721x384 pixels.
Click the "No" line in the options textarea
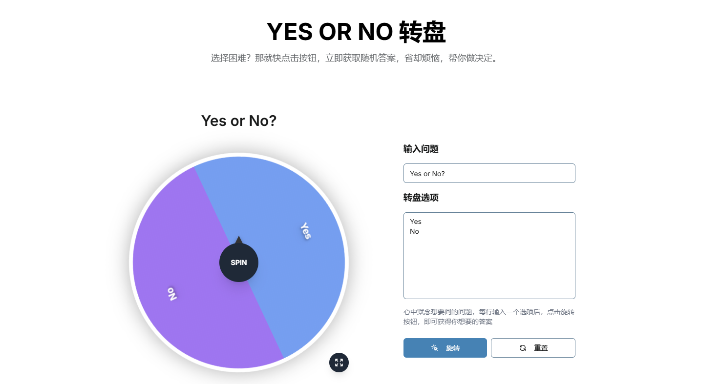pyautogui.click(x=414, y=231)
